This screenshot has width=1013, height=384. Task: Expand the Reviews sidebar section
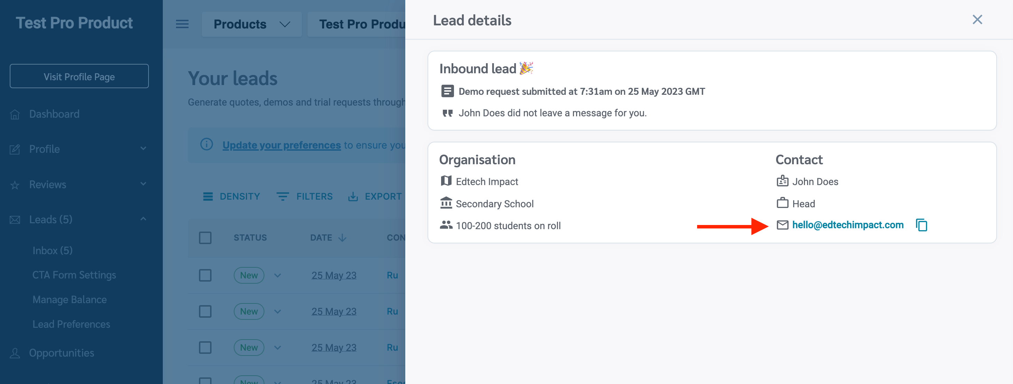pyautogui.click(x=143, y=183)
